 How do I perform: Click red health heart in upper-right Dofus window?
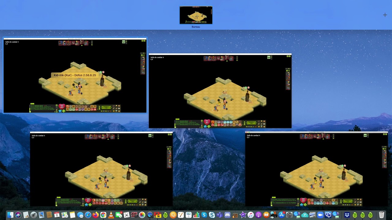pyautogui.click(x=207, y=123)
